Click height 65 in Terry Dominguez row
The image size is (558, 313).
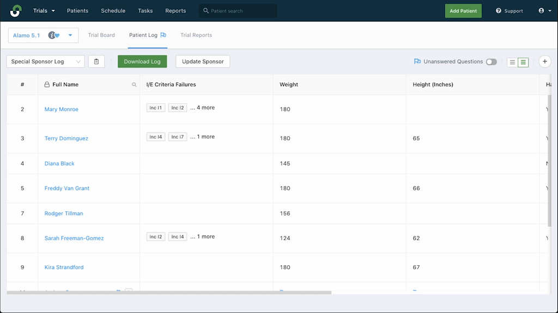click(416, 139)
